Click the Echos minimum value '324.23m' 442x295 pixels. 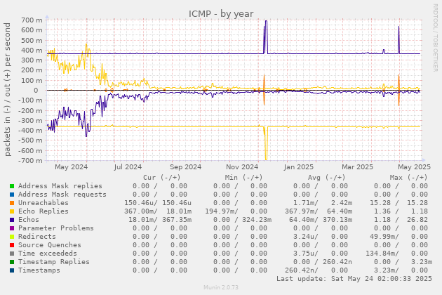(x=257, y=220)
